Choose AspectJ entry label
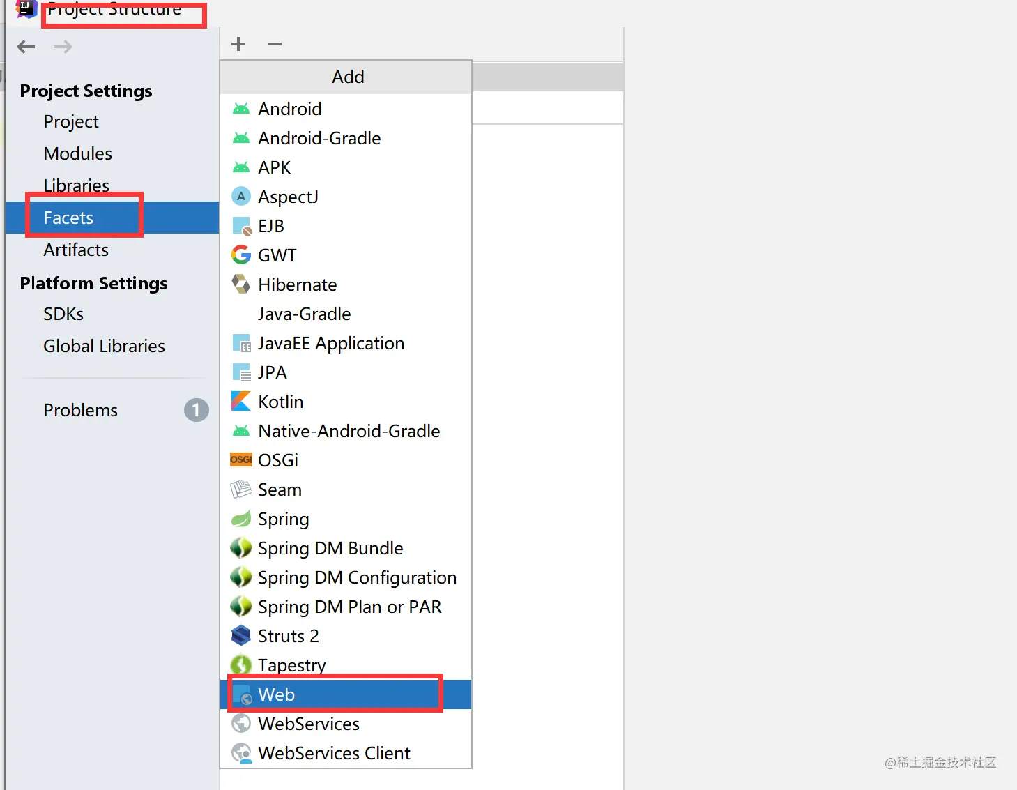Image resolution: width=1017 pixels, height=790 pixels. tap(288, 197)
